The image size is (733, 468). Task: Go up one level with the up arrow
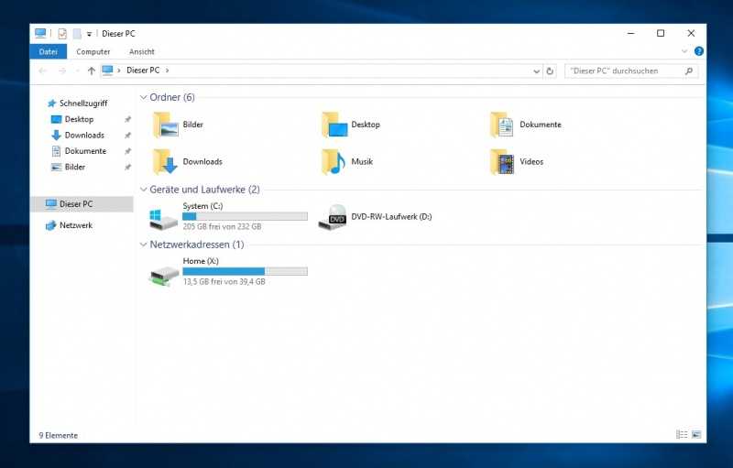(x=91, y=71)
